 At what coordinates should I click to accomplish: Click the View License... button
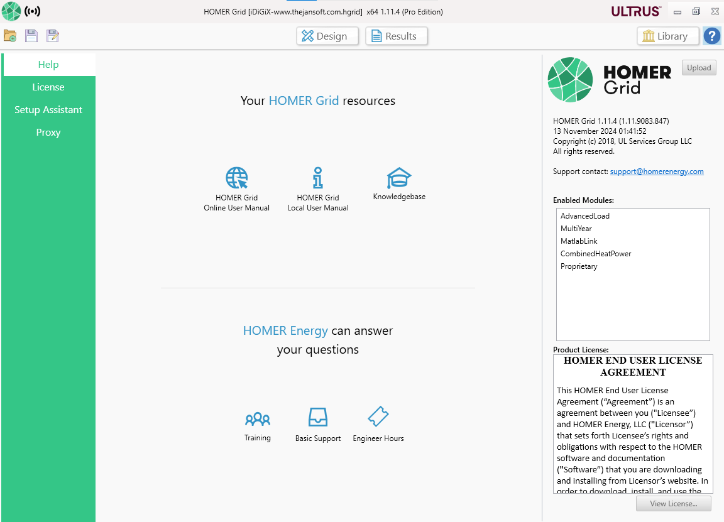(674, 504)
